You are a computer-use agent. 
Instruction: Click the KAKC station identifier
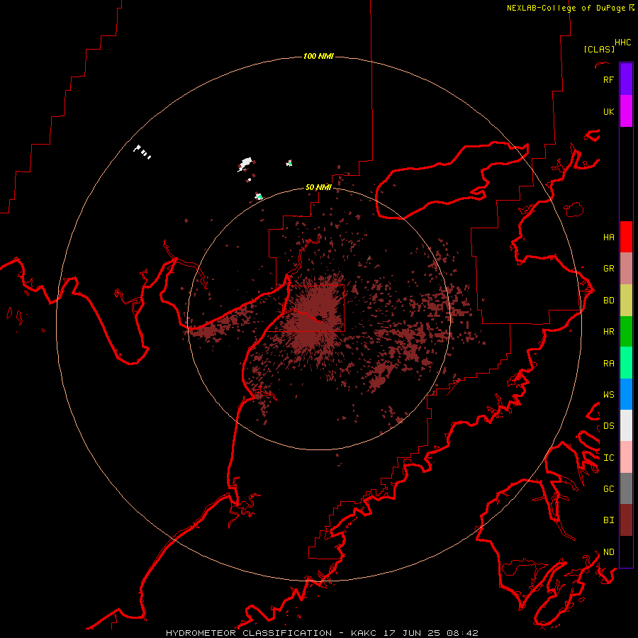pyautogui.click(x=363, y=633)
